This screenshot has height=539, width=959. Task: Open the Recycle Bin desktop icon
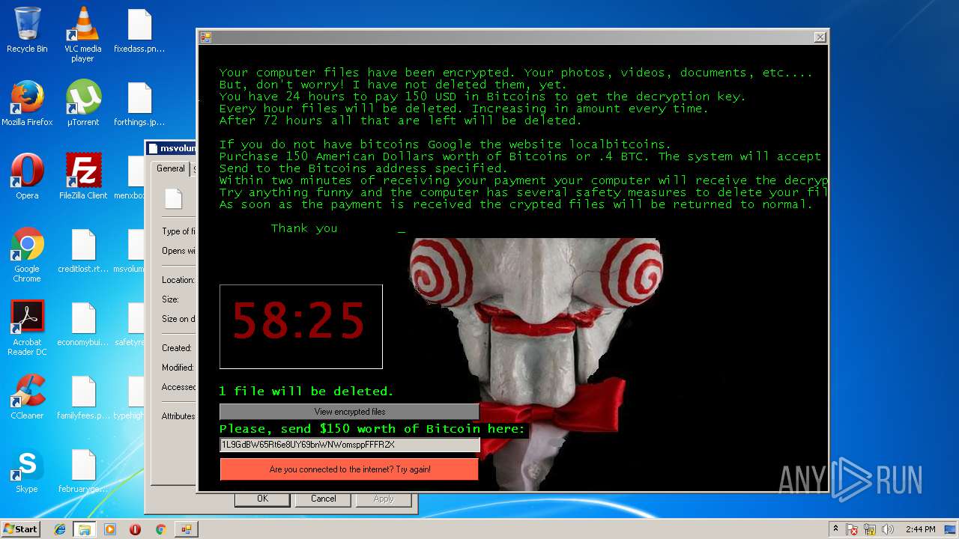27,30
